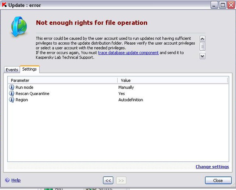Click info icon beside Region
The image size is (236, 190).
pyautogui.click(x=12, y=100)
